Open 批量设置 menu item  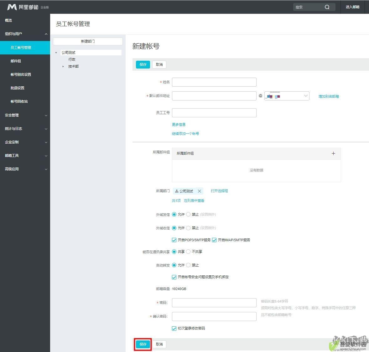click(18, 88)
